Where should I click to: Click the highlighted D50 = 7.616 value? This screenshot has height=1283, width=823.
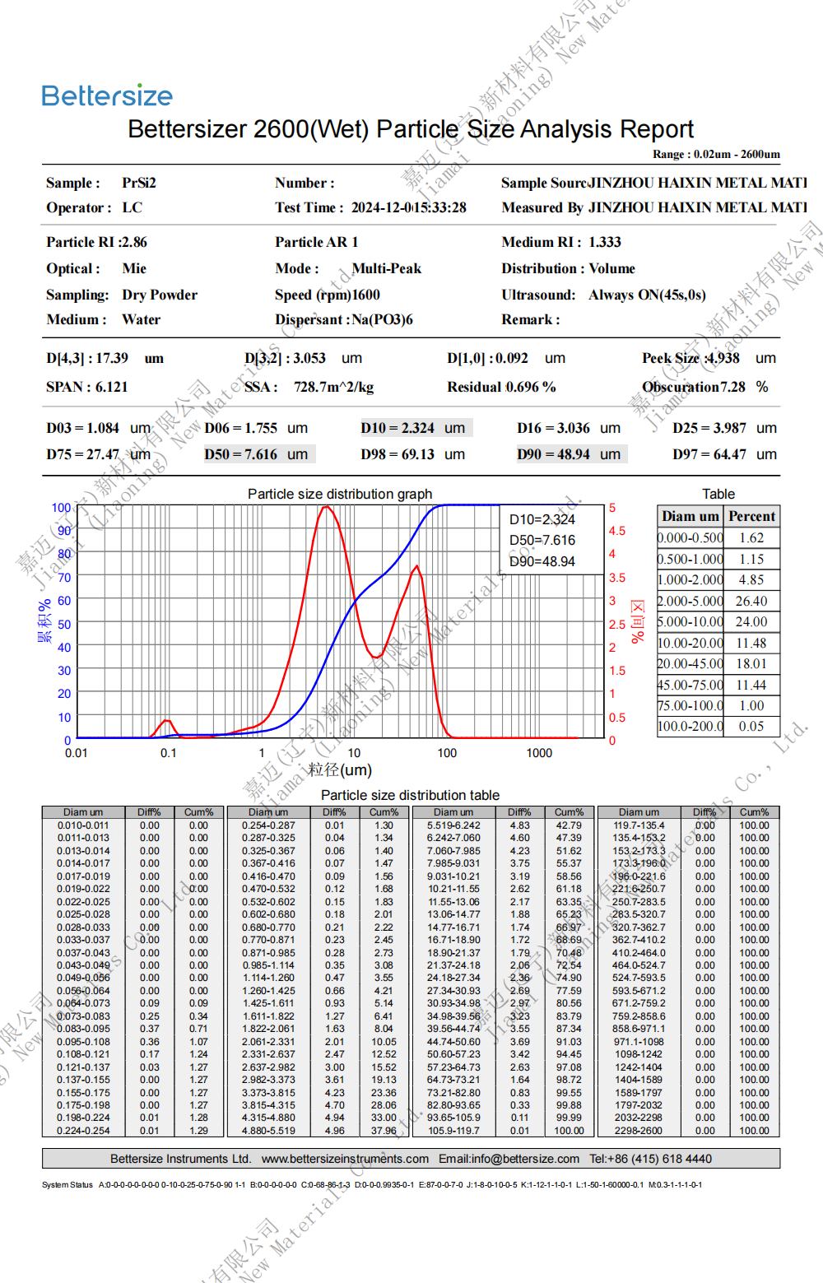pyautogui.click(x=258, y=454)
